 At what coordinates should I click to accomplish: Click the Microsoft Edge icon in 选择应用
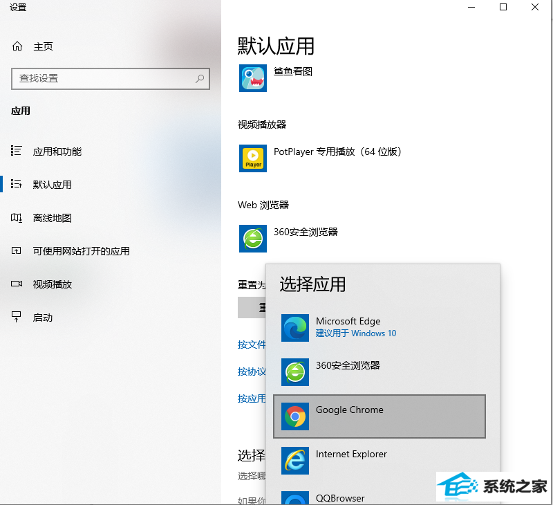tap(295, 328)
